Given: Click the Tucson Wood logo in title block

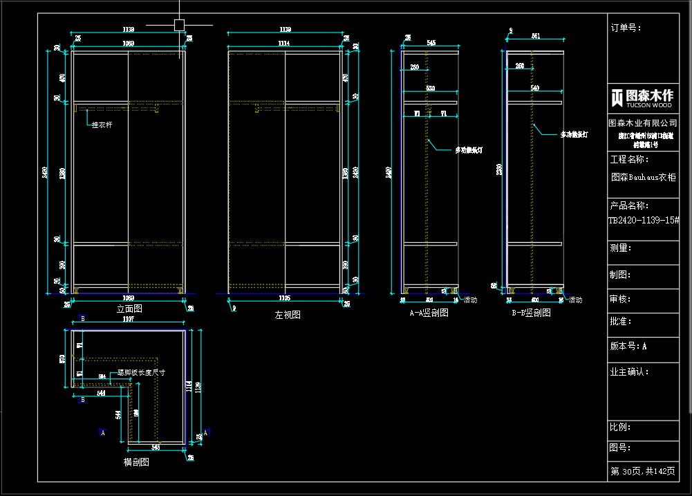Looking at the screenshot, I should [641, 98].
